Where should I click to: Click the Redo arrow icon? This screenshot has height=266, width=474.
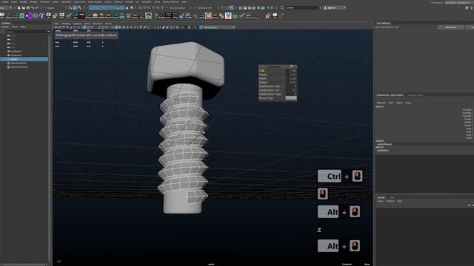coord(37,8)
